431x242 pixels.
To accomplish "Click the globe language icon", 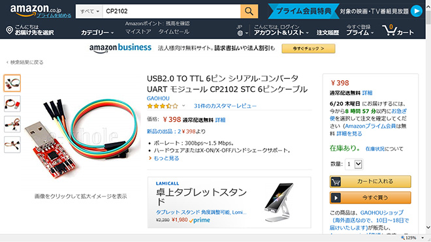I will click(x=240, y=33).
